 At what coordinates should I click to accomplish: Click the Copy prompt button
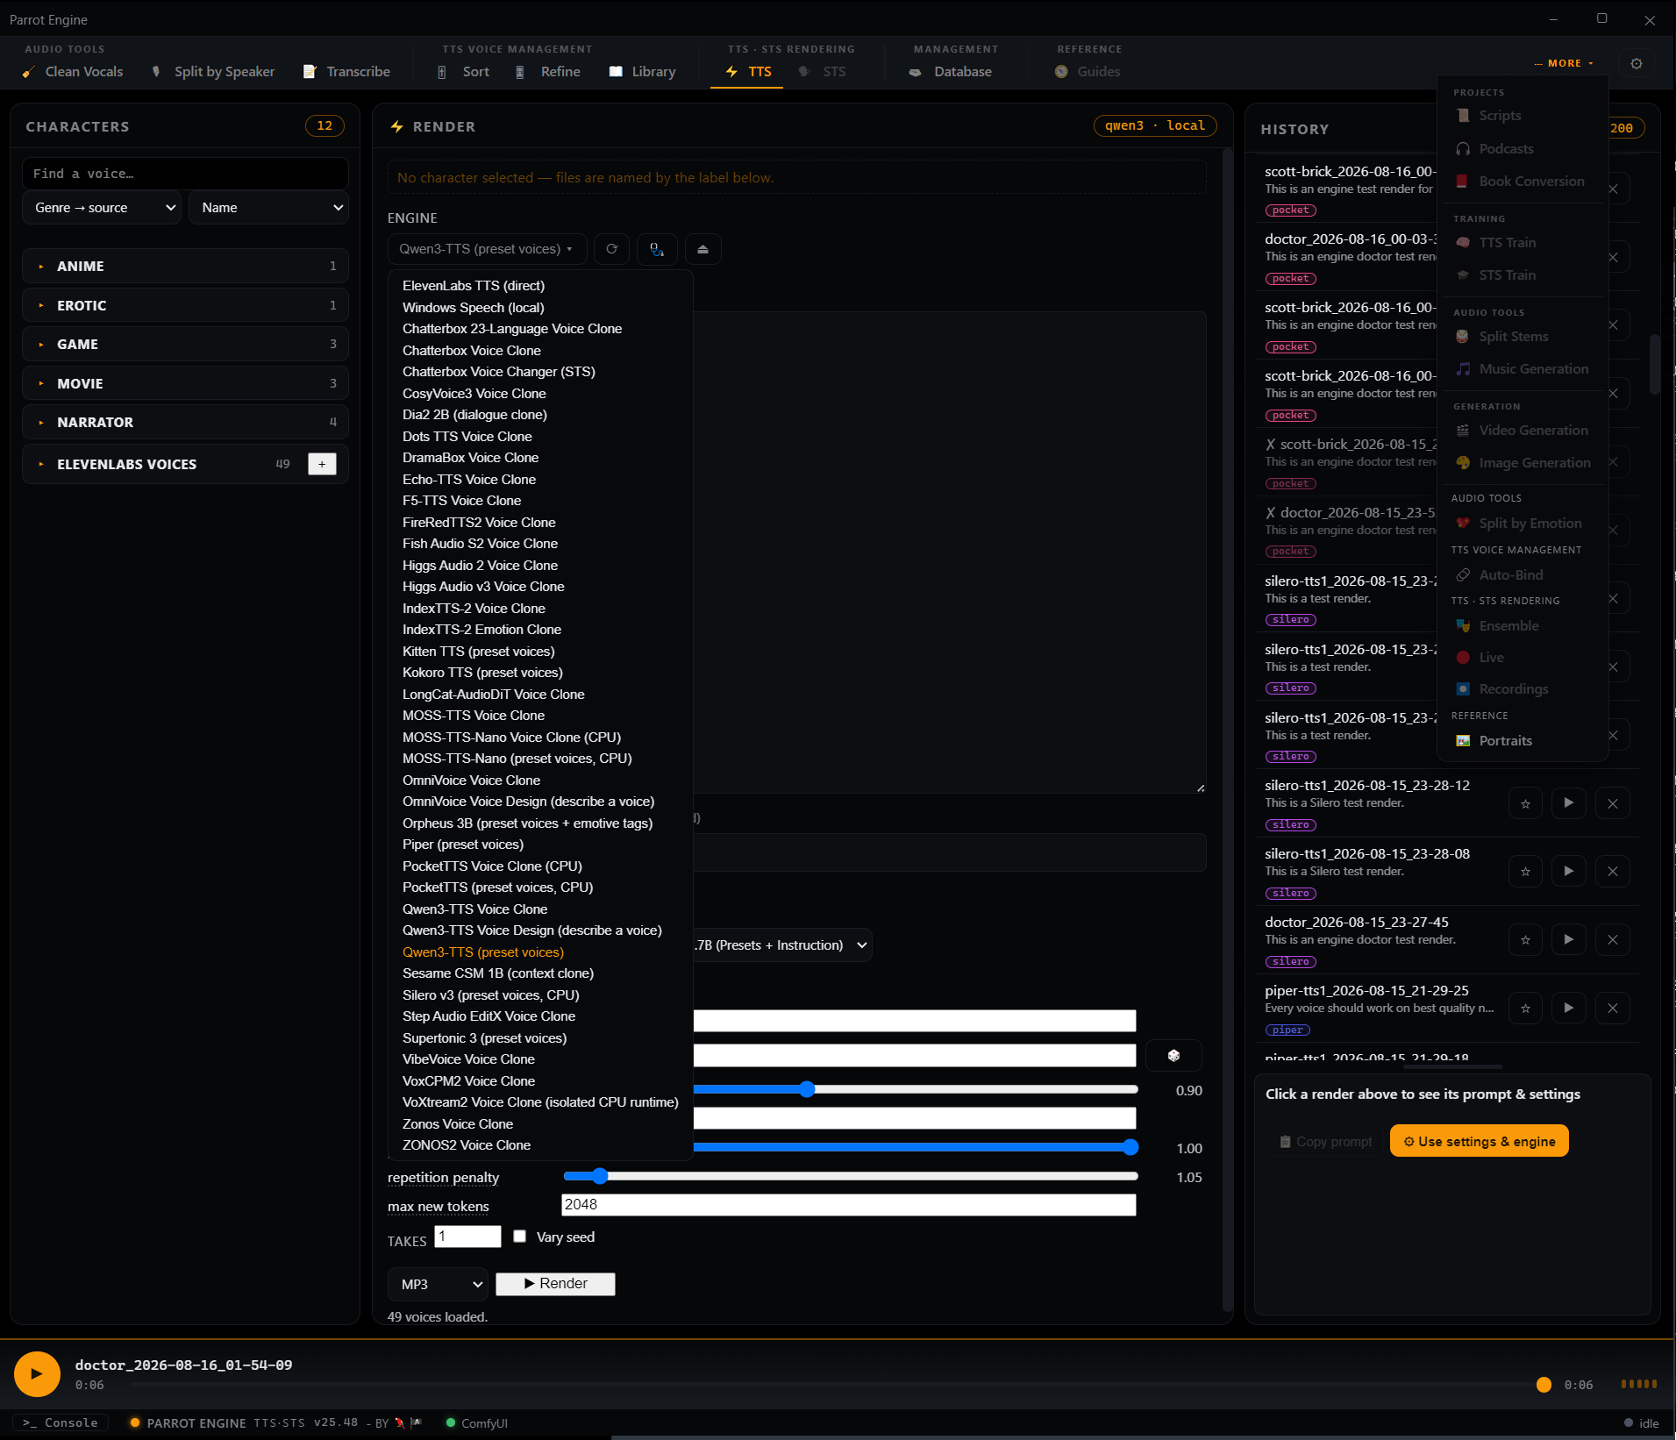click(x=1325, y=1141)
